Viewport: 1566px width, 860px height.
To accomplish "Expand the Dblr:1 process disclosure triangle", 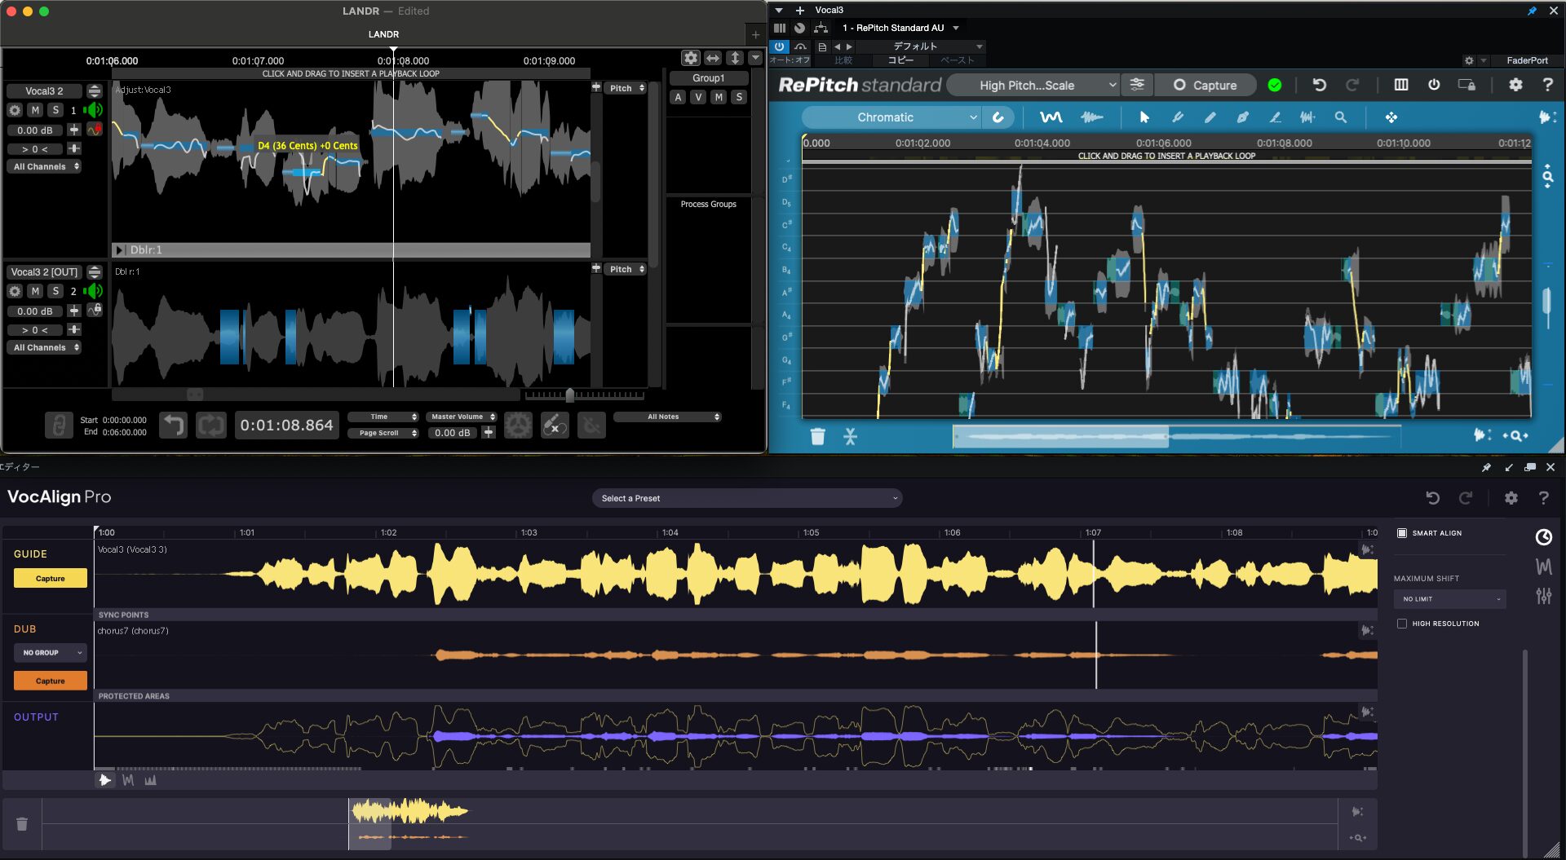I will [119, 250].
